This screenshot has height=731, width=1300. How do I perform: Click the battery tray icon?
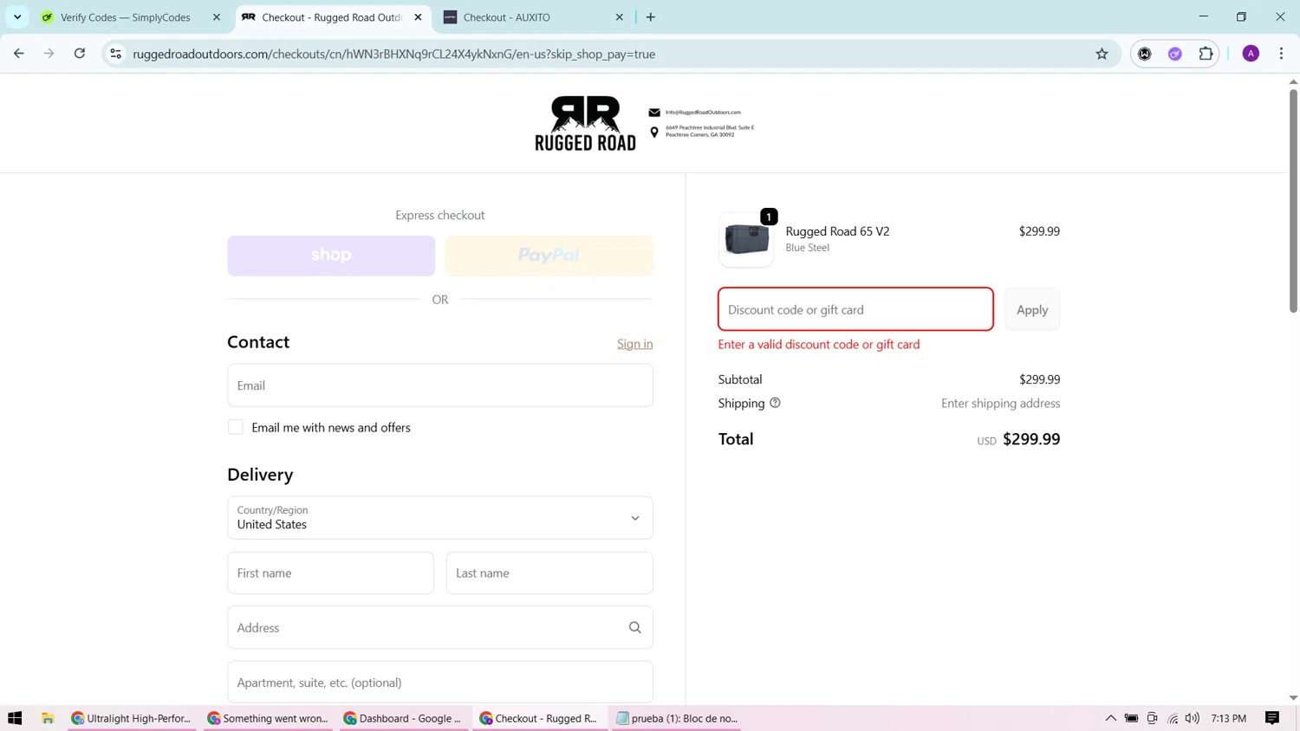1131,718
